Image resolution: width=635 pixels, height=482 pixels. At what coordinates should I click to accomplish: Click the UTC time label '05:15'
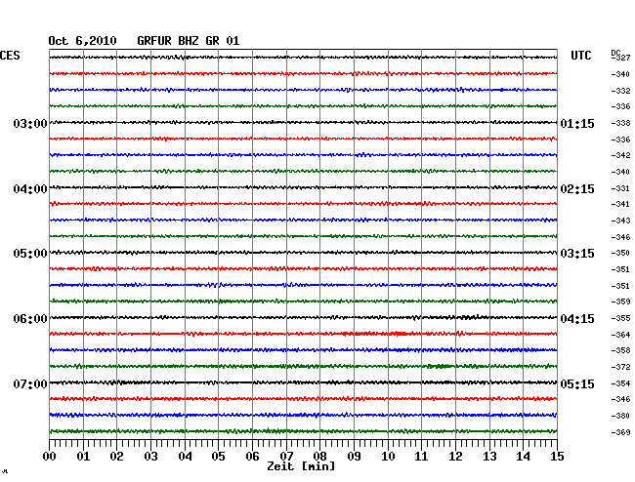click(577, 383)
